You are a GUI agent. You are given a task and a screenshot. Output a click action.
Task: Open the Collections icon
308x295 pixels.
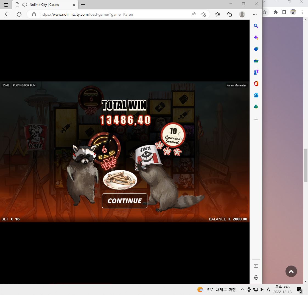[x=229, y=14]
